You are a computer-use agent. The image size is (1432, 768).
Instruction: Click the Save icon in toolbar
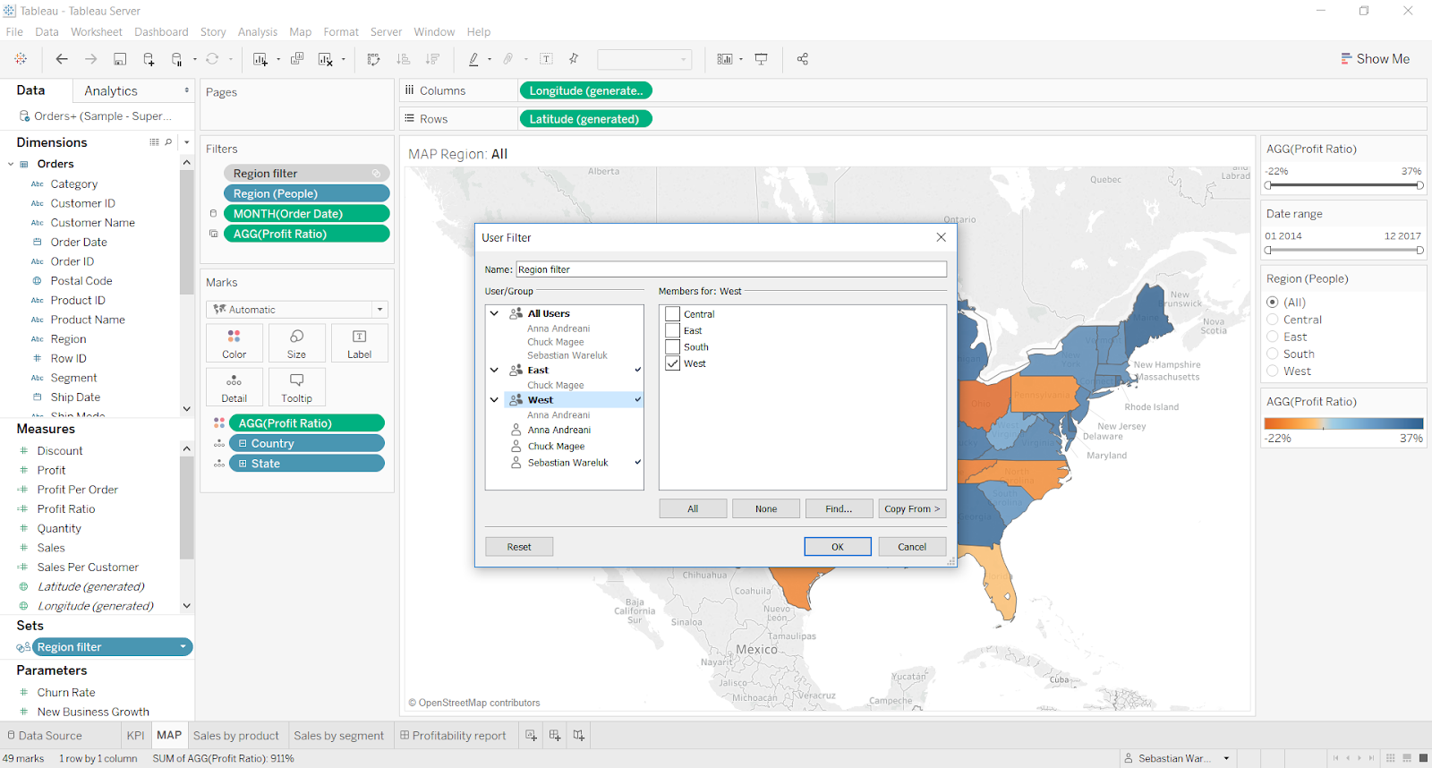120,59
